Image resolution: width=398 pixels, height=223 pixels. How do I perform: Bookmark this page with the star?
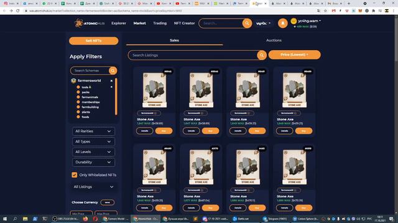point(325,11)
